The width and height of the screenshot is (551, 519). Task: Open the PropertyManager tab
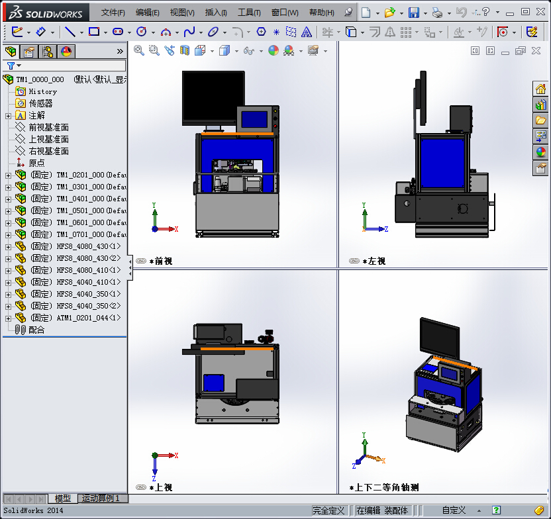pyautogui.click(x=29, y=52)
